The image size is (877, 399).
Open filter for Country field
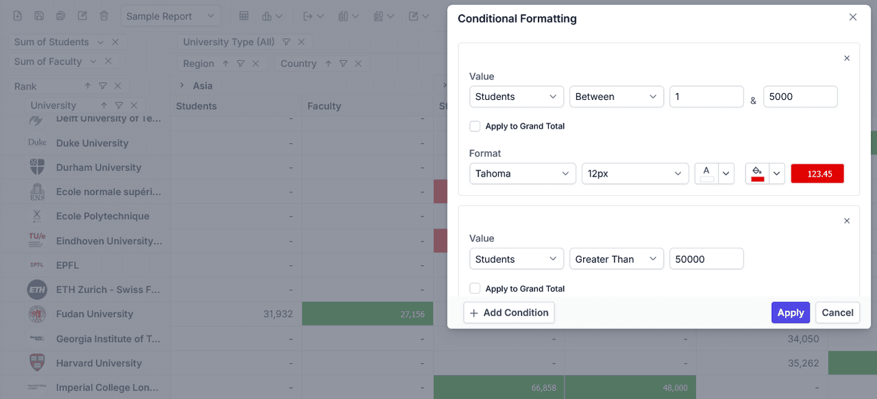(343, 64)
